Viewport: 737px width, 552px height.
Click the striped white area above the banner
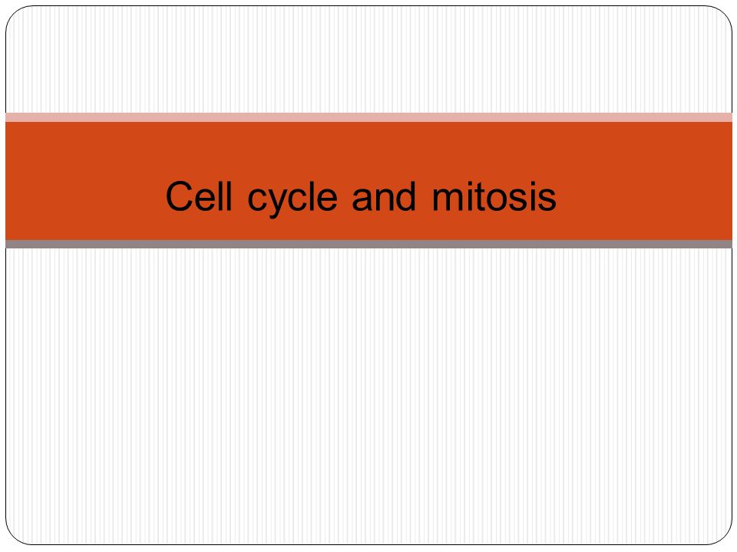point(369,60)
